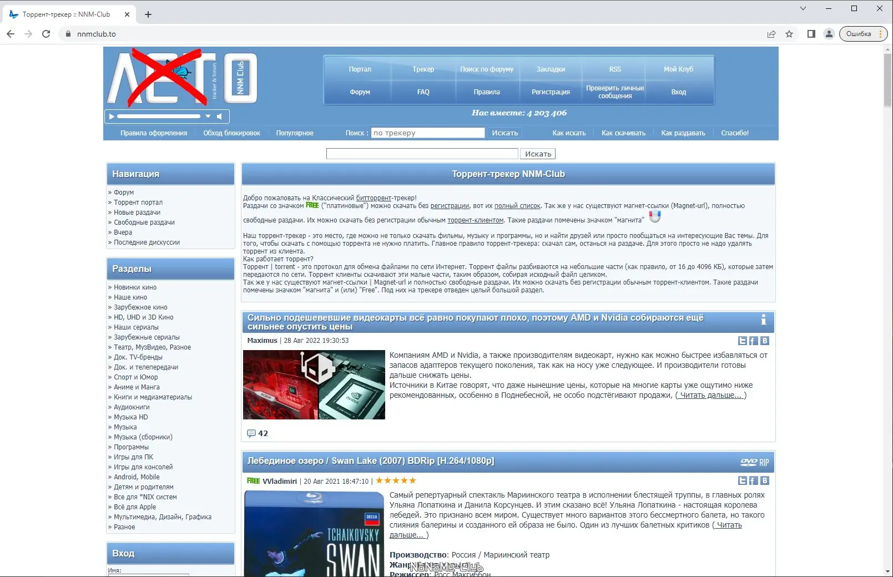Click the info icon on the AMD news header

[764, 320]
